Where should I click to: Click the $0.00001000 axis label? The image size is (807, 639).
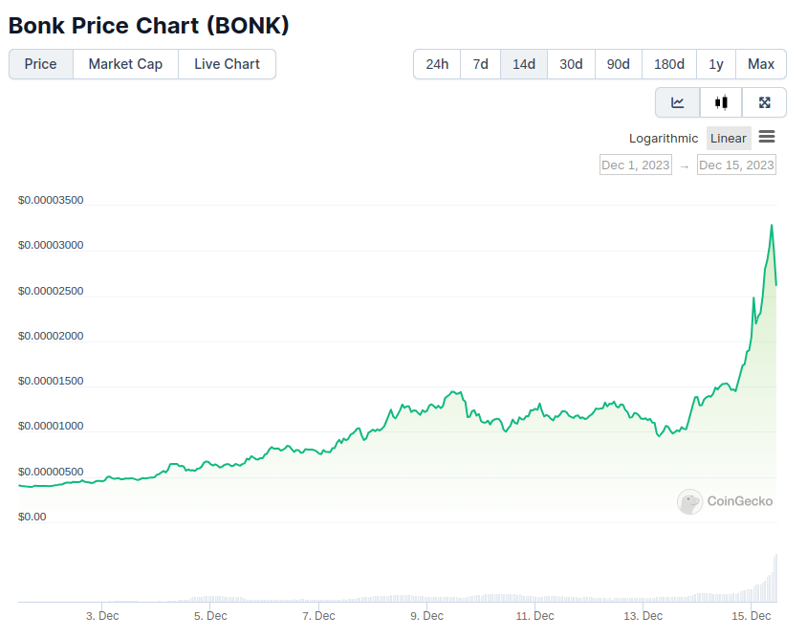pyautogui.click(x=51, y=426)
